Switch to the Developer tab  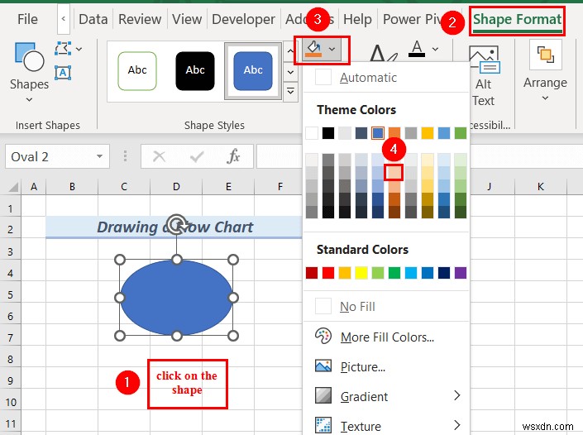(x=243, y=19)
